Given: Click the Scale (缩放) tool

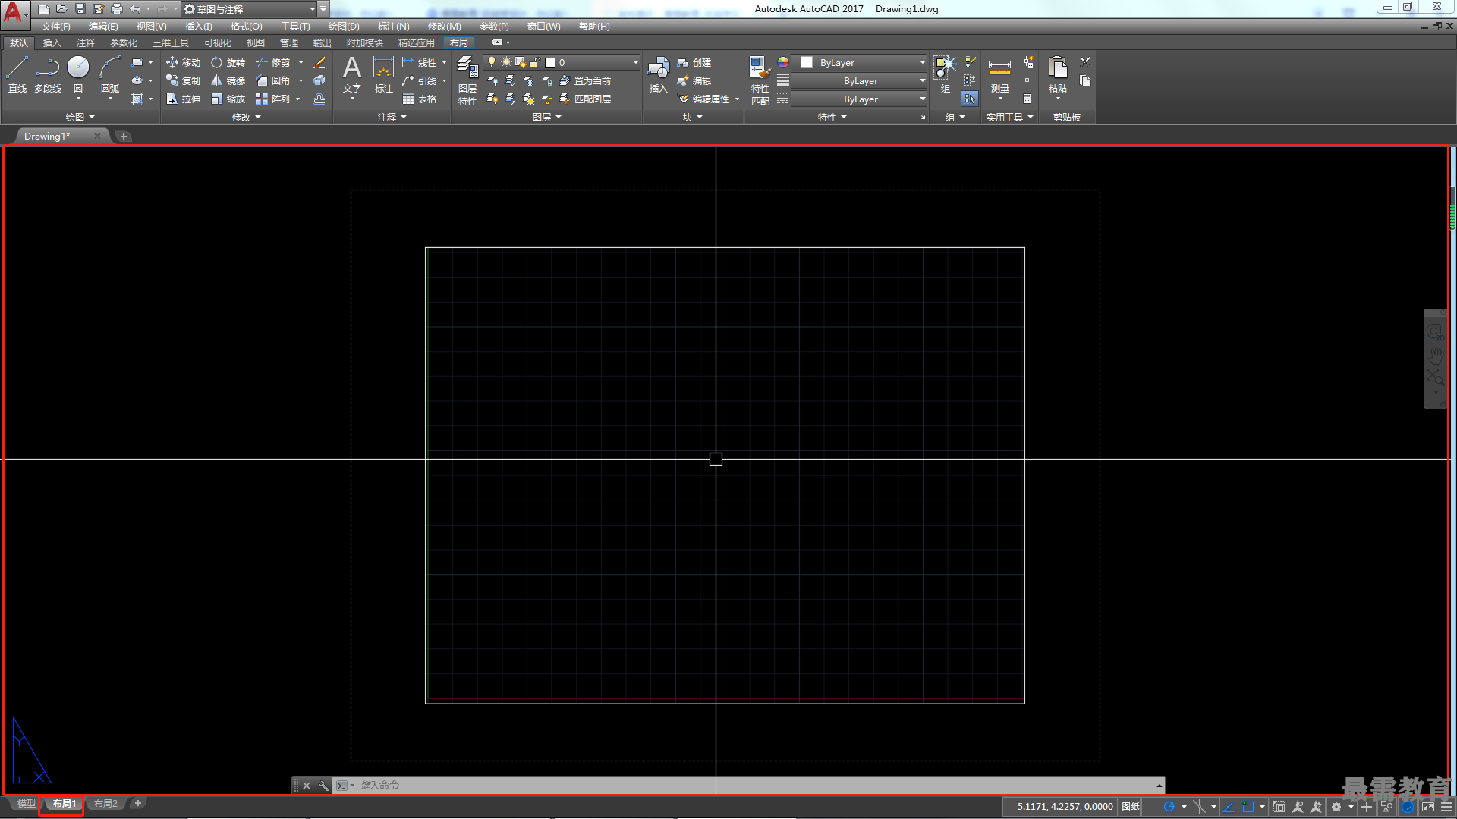Looking at the screenshot, I should 228,99.
